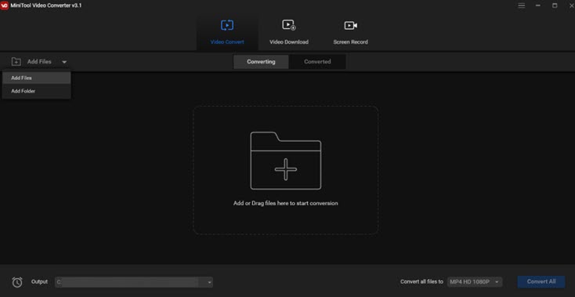Choose Add Files from dropdown menu
Viewport: 575px width, 297px height.
tap(37, 78)
